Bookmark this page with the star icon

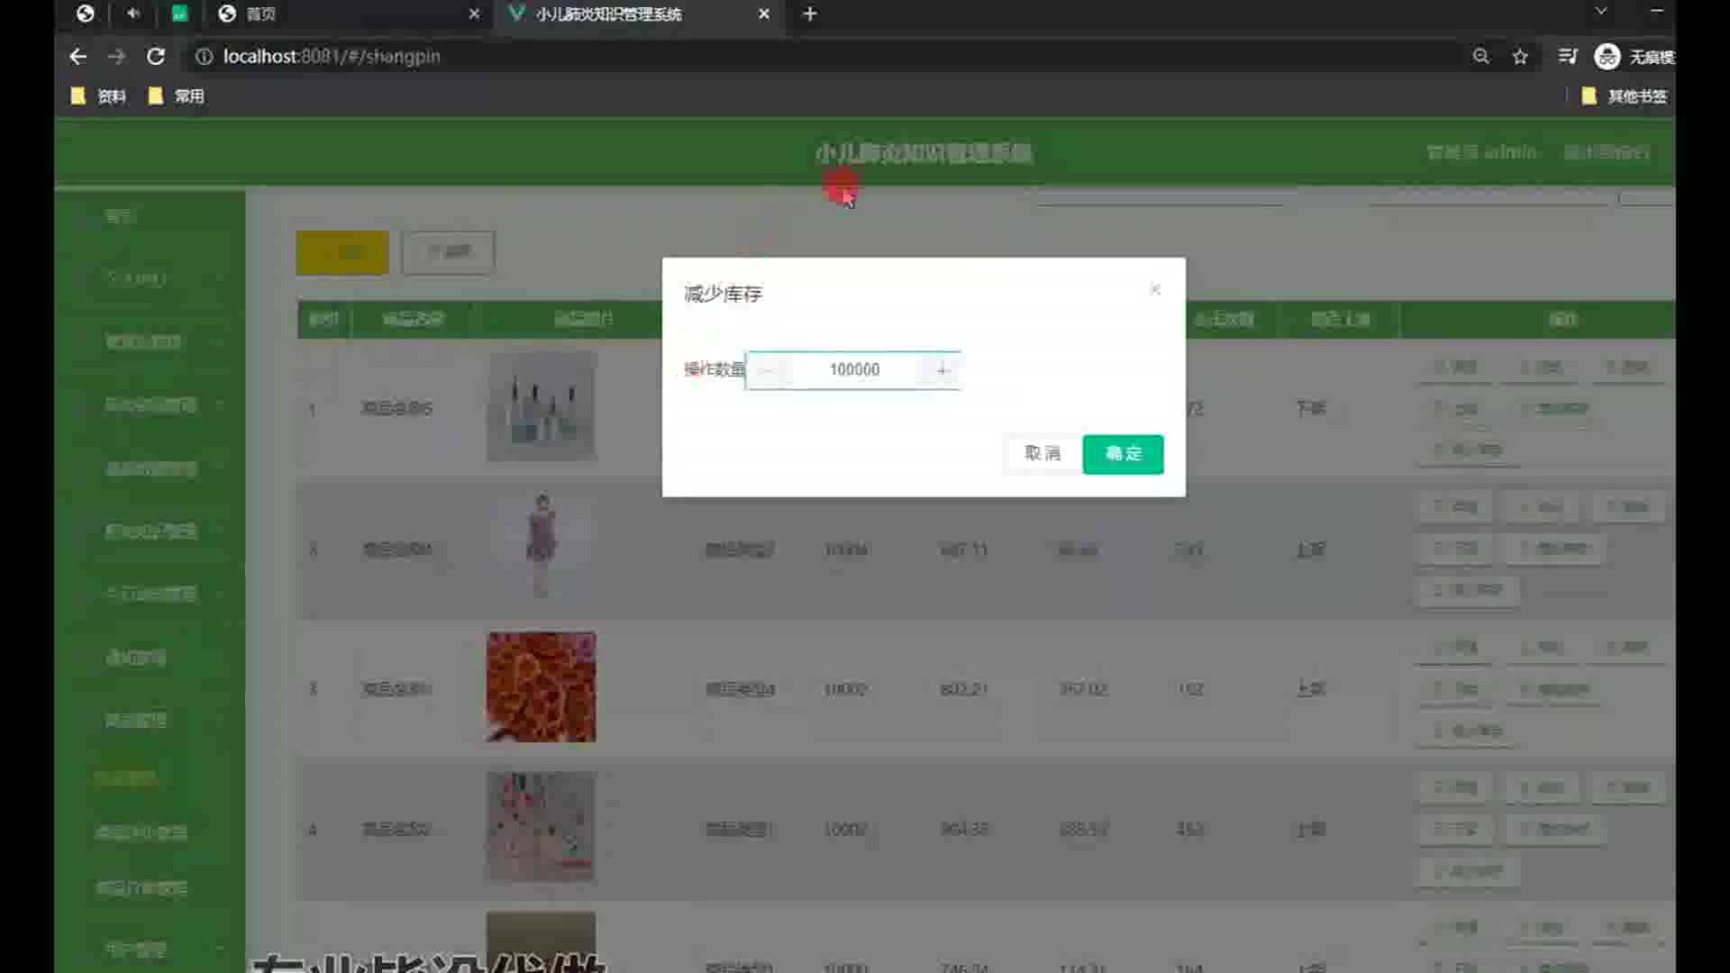pyautogui.click(x=1520, y=56)
